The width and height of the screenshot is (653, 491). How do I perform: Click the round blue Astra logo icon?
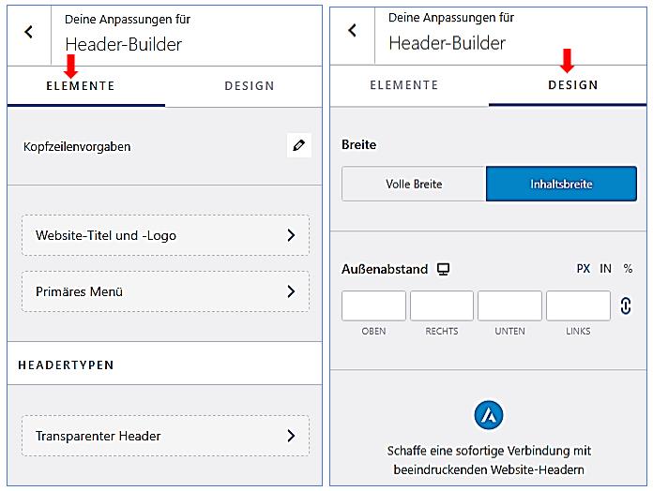coord(488,414)
